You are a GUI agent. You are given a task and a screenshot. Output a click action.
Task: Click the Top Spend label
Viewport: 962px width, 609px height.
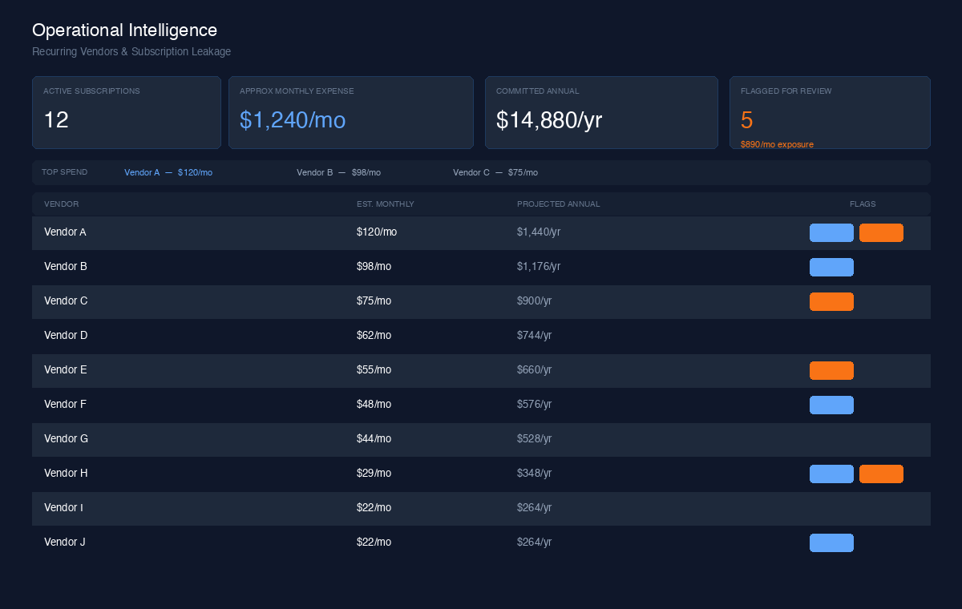[x=65, y=172]
